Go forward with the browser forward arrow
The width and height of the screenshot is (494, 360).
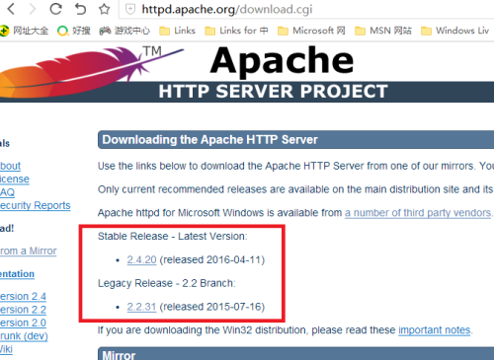pyautogui.click(x=33, y=9)
